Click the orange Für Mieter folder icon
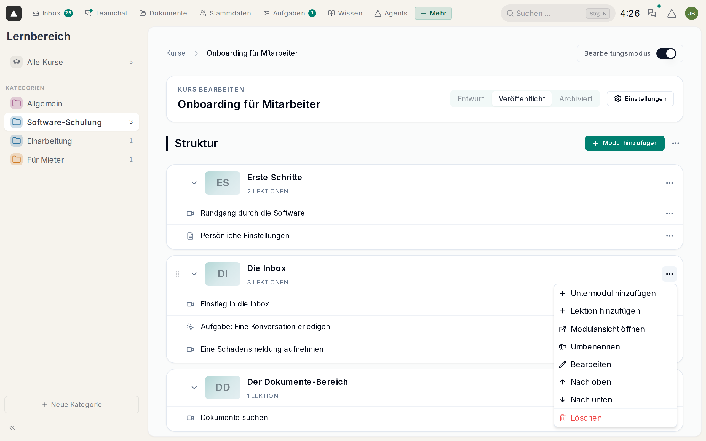Image resolution: width=706 pixels, height=441 pixels. 17,160
